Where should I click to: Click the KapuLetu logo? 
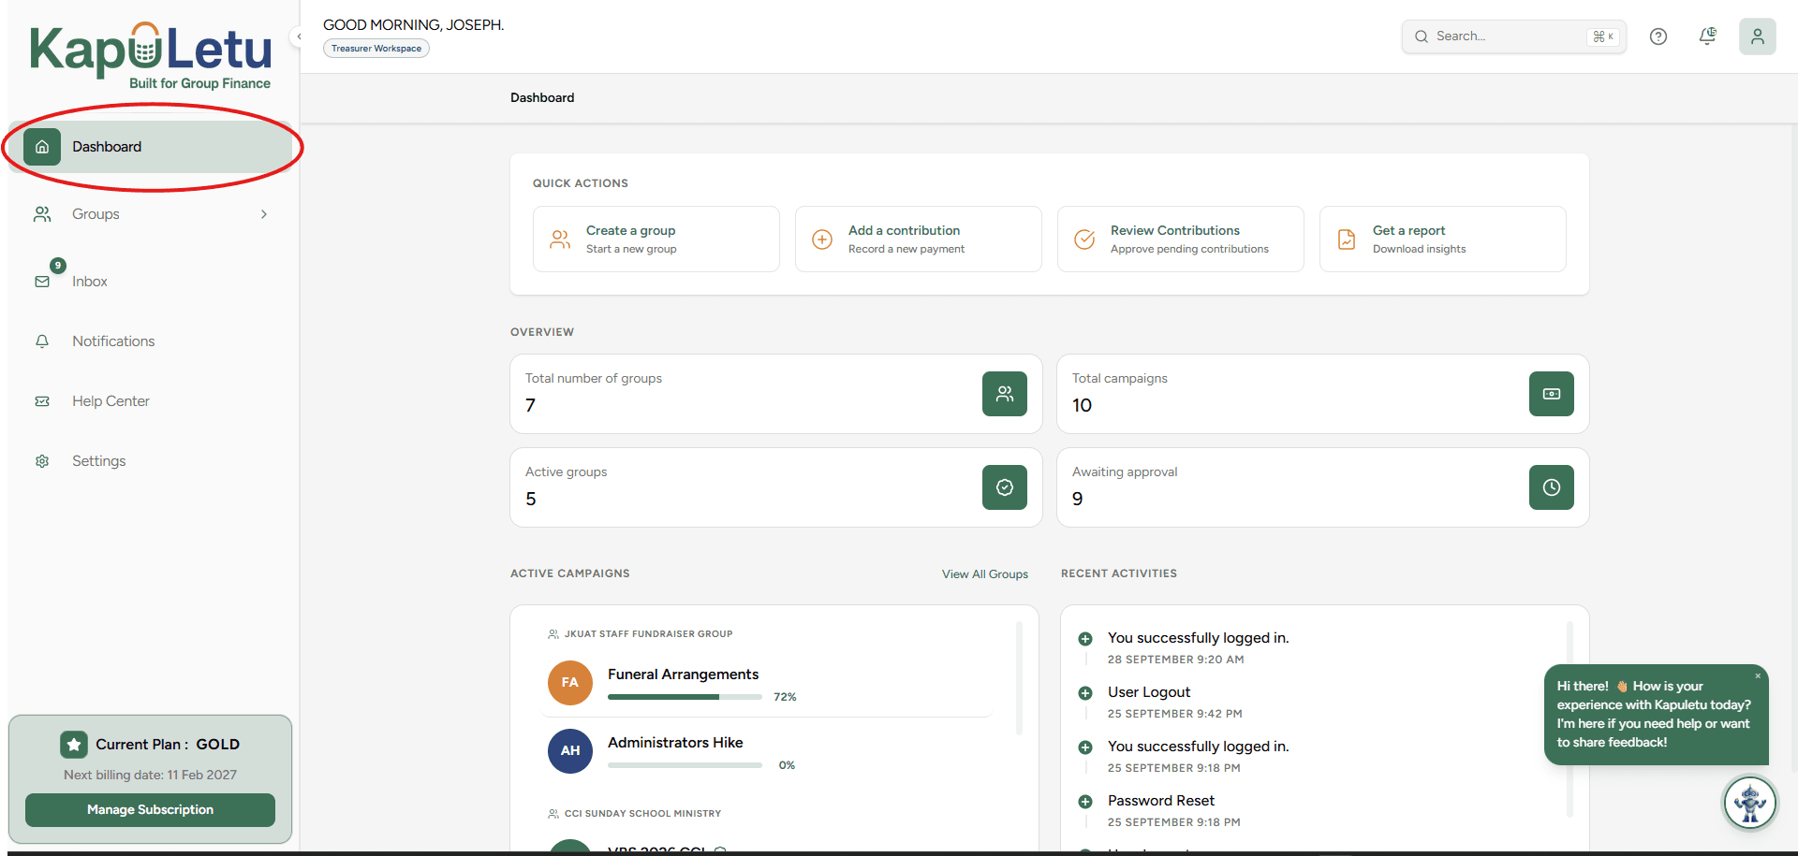click(151, 56)
